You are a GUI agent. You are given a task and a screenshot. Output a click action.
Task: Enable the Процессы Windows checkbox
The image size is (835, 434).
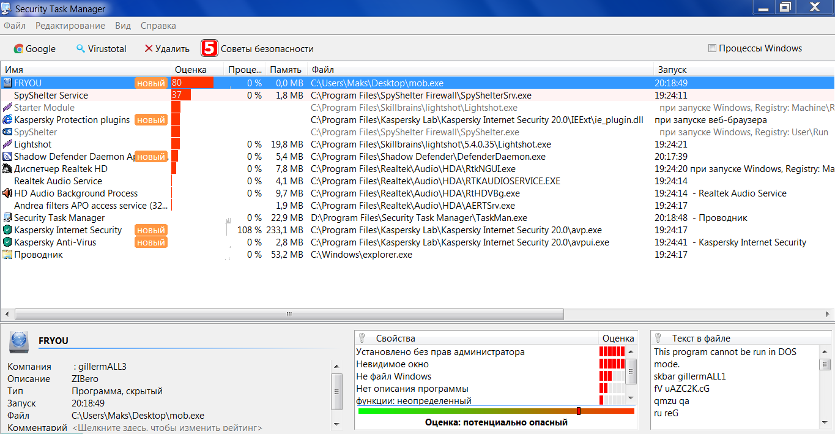(x=712, y=48)
